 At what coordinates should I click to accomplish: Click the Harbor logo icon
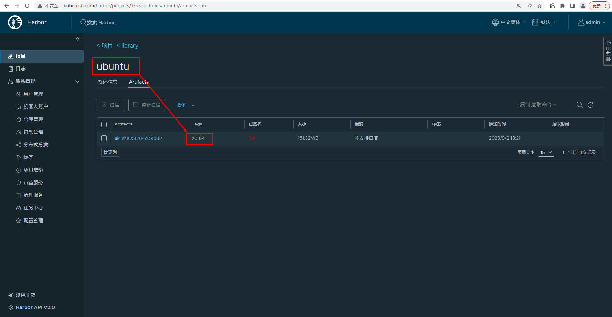(x=15, y=22)
